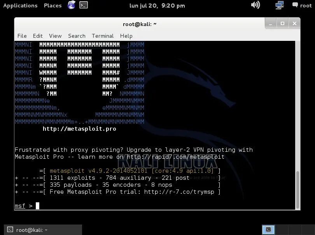Launch terminal from top panel icon
Viewport: 315px width, 235px height.
[84, 5]
